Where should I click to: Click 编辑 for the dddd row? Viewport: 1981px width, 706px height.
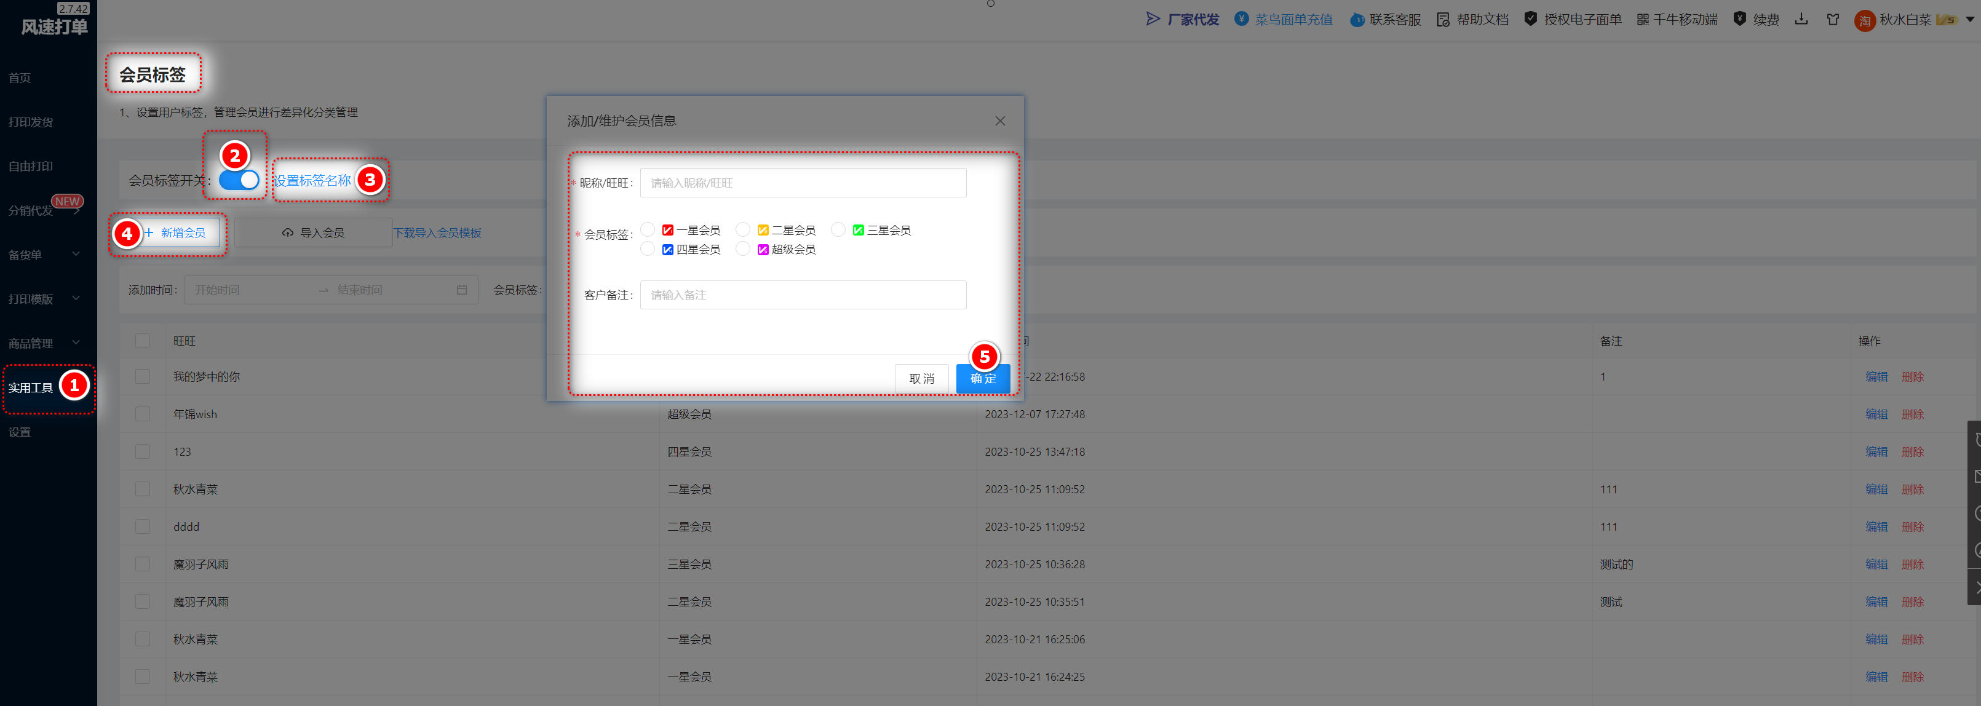point(1876,527)
